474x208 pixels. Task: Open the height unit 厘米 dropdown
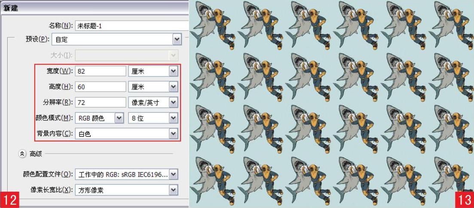coord(153,87)
